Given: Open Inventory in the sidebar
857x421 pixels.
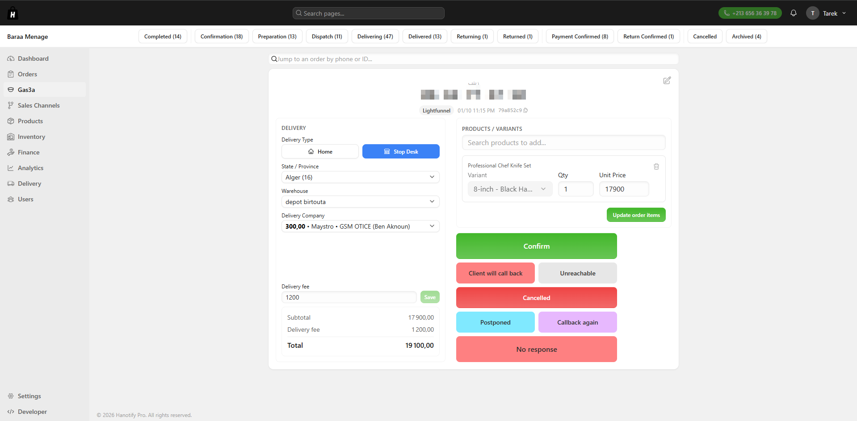Looking at the screenshot, I should pos(45,137).
